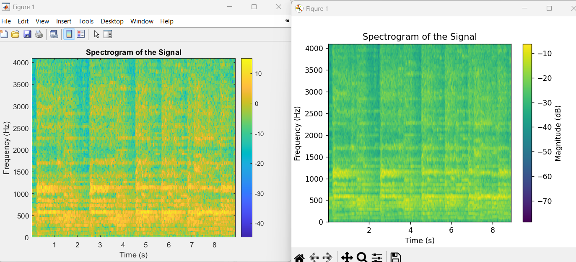Open matplotlib subplot configuration sliders
Screen dimensions: 576x262
[376, 257]
